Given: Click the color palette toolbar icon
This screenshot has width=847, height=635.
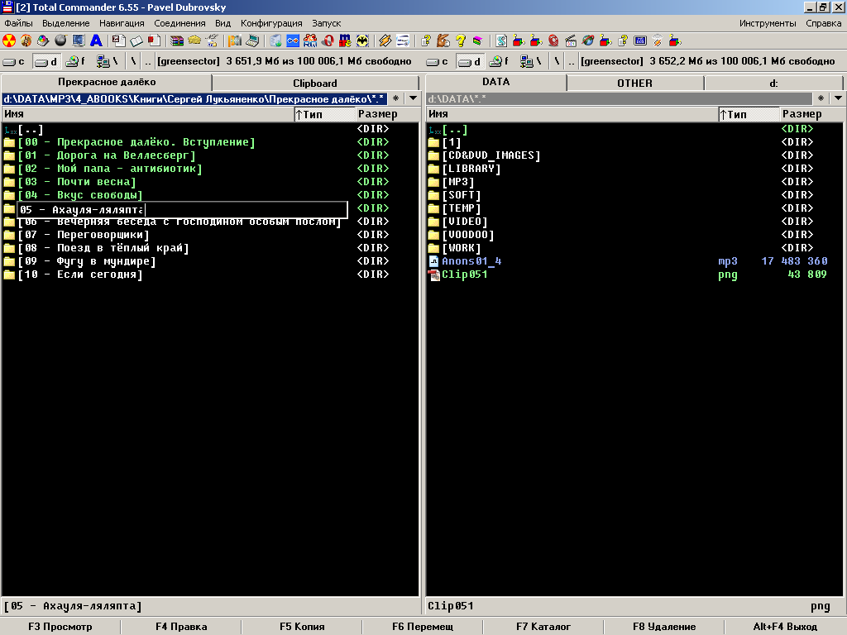Looking at the screenshot, I should click(43, 41).
